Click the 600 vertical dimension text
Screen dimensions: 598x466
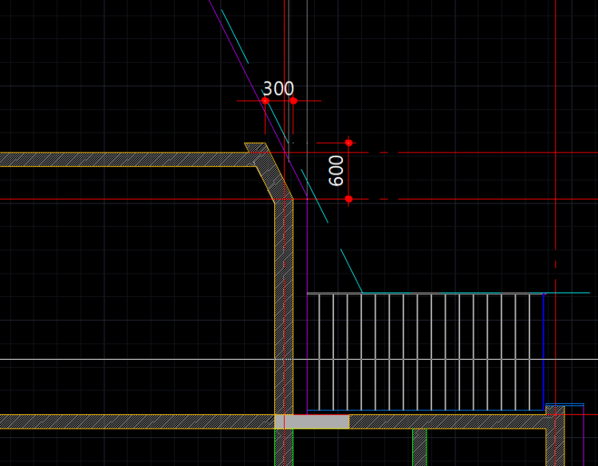(x=336, y=170)
